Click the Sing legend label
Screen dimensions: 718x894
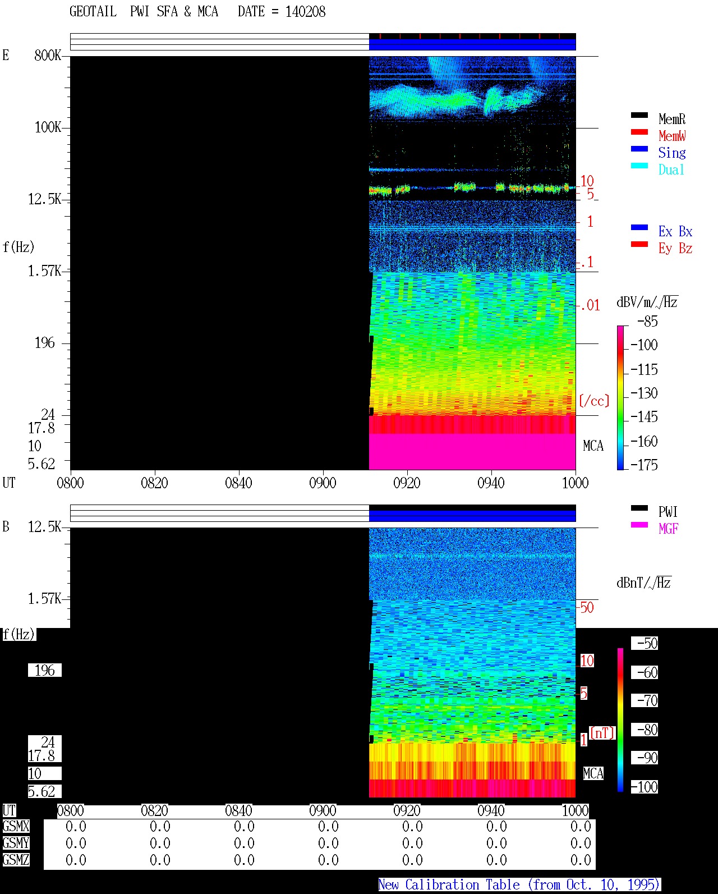click(672, 153)
